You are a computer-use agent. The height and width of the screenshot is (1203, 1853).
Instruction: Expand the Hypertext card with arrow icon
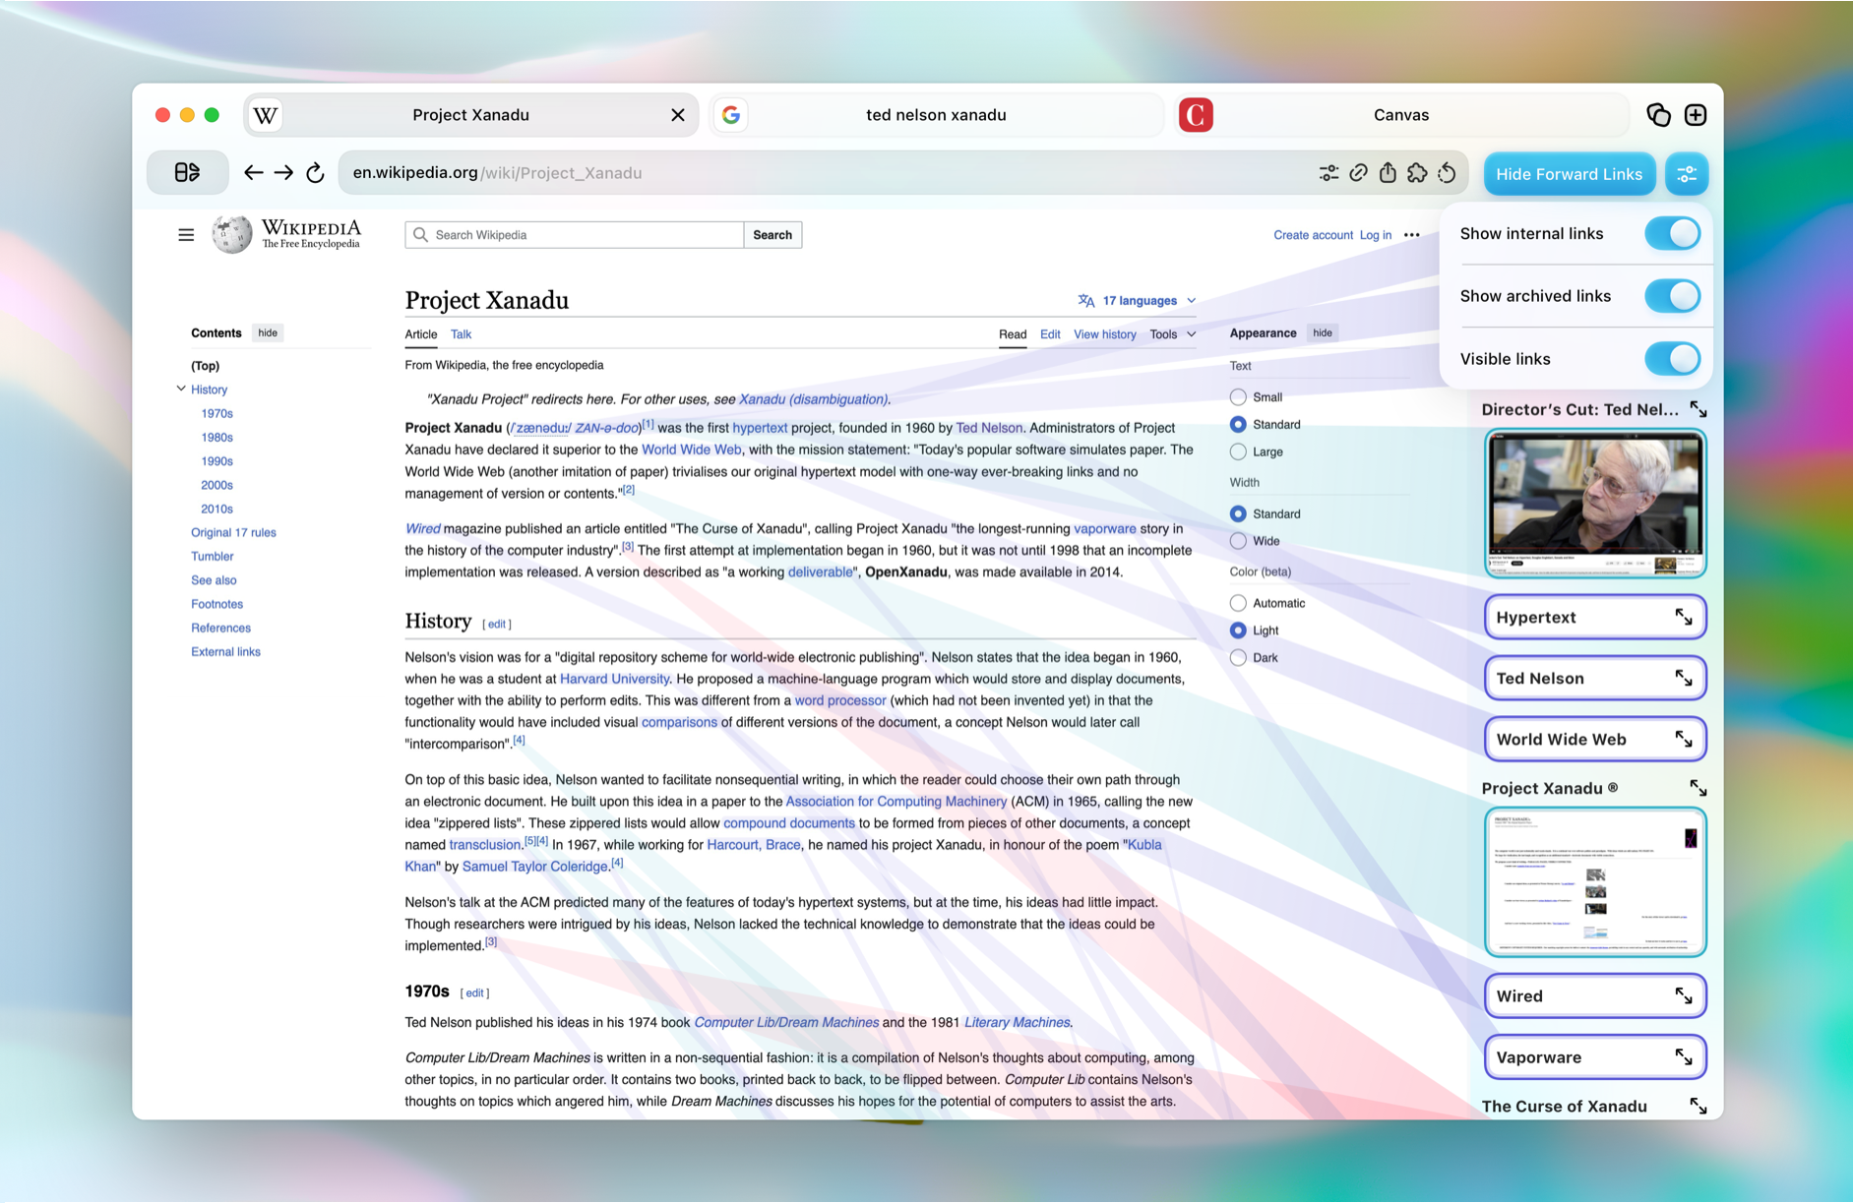(1684, 618)
